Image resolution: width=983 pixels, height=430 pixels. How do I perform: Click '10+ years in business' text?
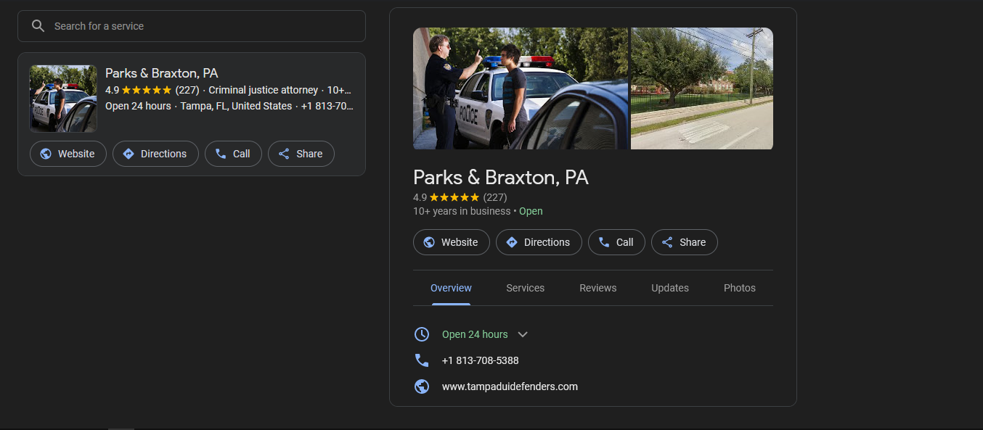pyautogui.click(x=462, y=211)
